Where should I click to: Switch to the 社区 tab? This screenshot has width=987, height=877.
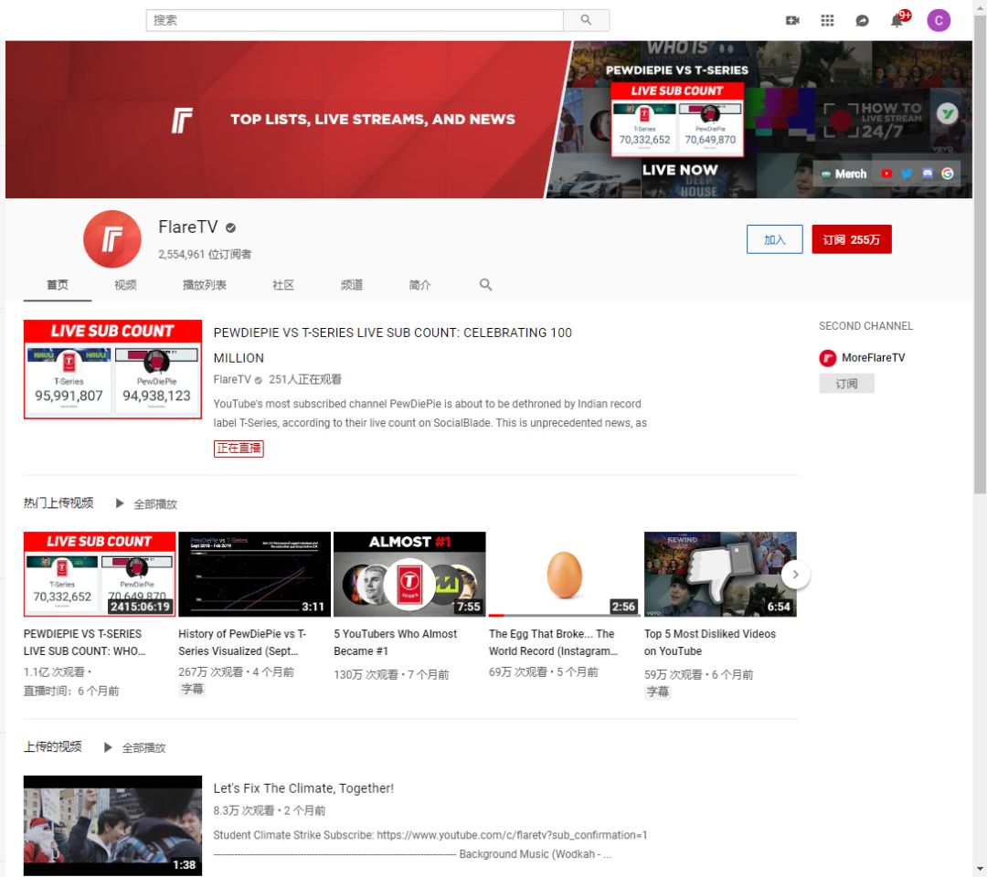(282, 285)
